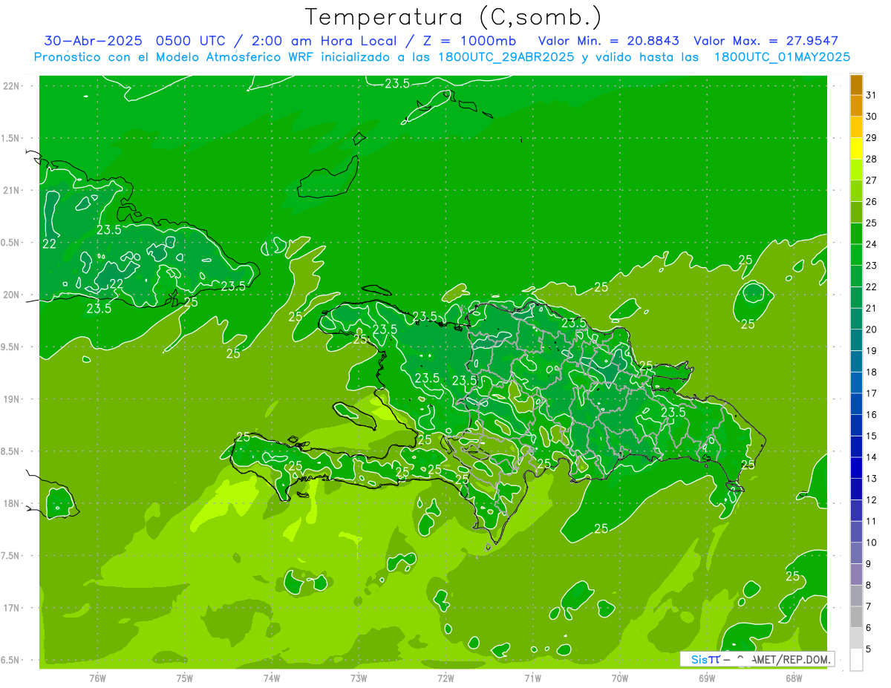Click the '75W' longitude axis label
The height and width of the screenshot is (688, 891).
185,678
